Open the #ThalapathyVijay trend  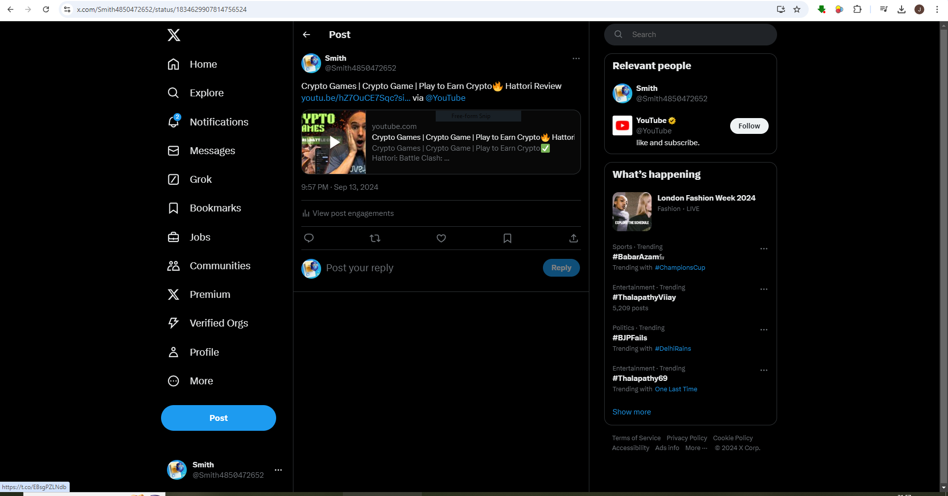(644, 297)
